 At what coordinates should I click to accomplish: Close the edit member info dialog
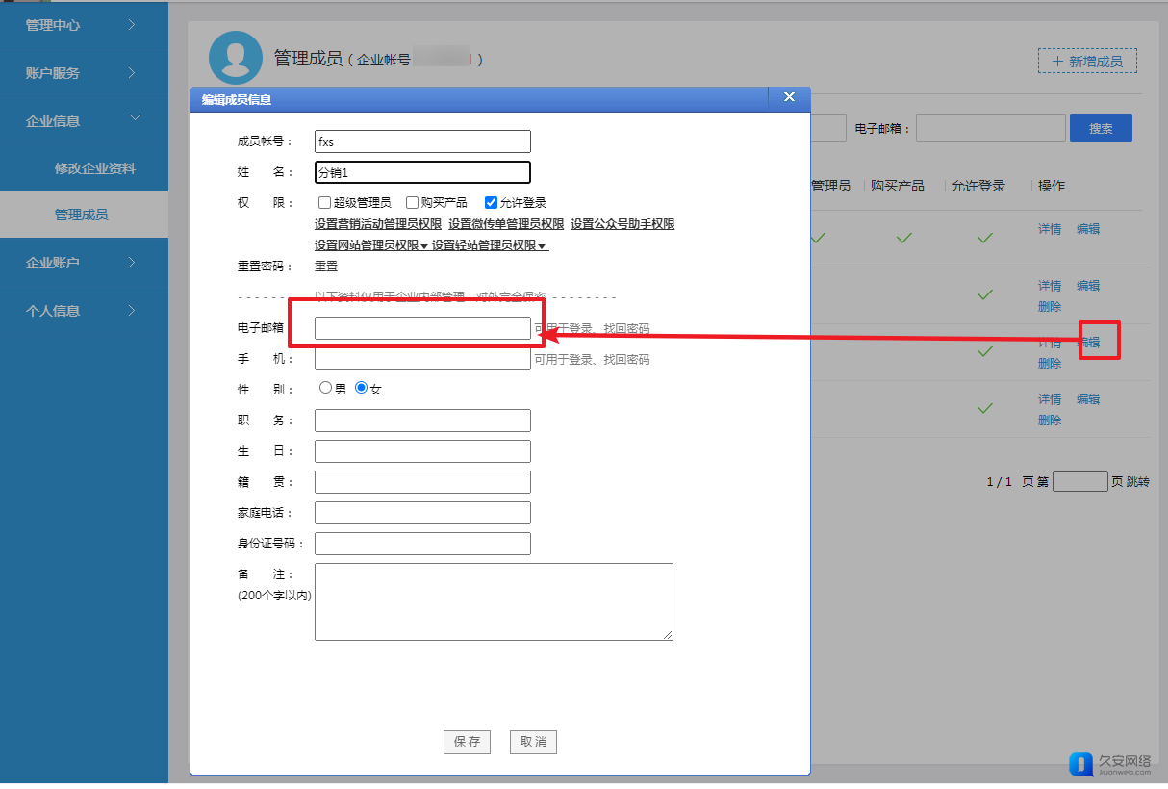pyautogui.click(x=789, y=97)
